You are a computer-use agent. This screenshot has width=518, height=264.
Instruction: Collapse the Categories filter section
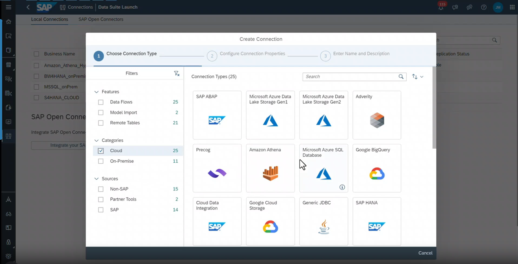(x=96, y=141)
